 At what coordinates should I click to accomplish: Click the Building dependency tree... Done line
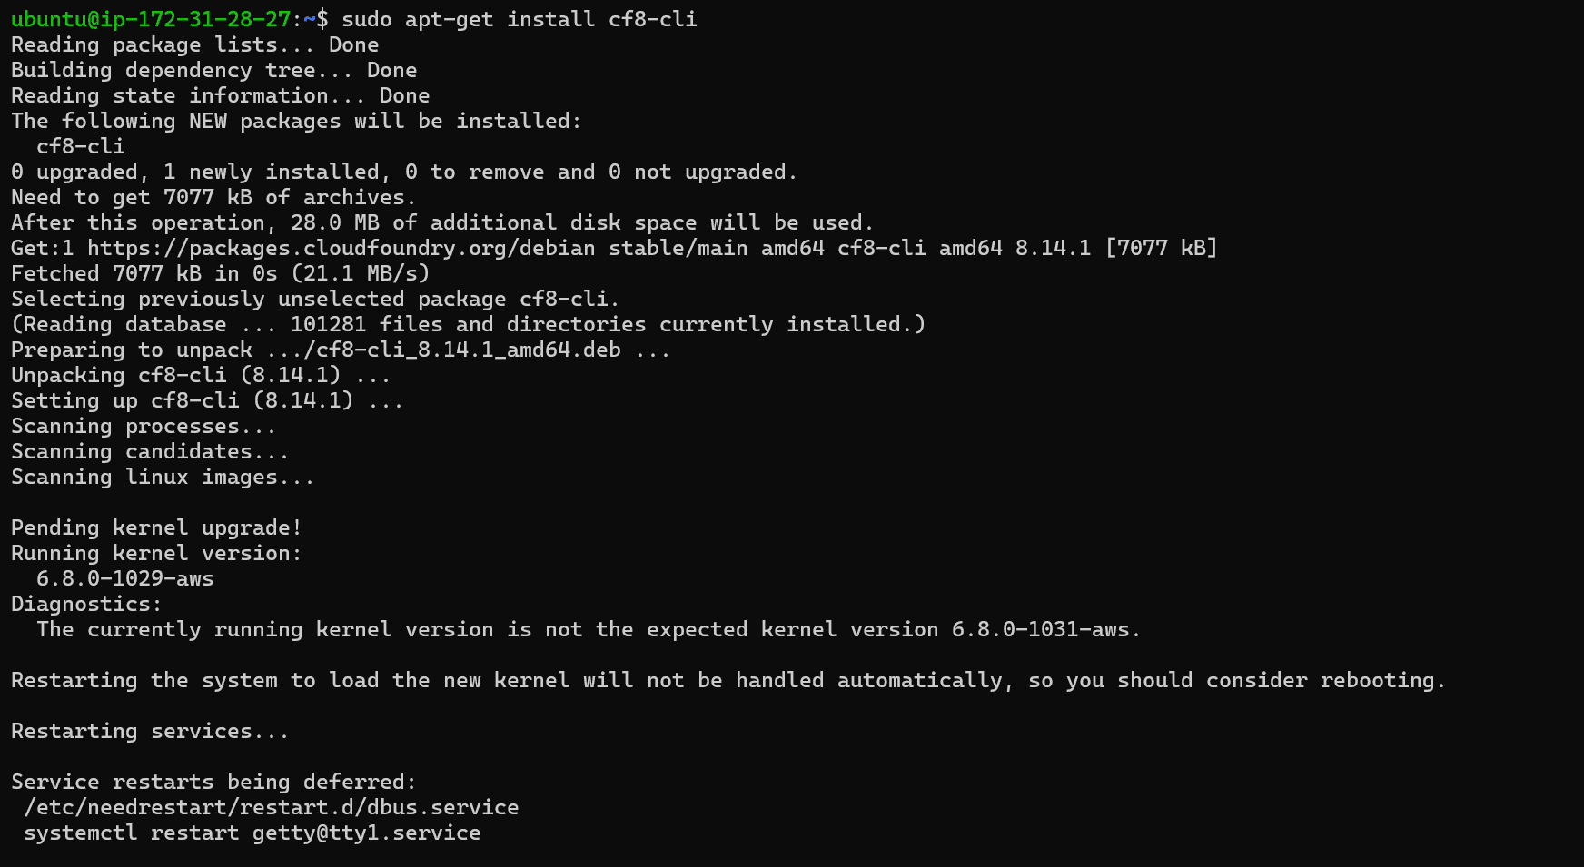pos(214,70)
